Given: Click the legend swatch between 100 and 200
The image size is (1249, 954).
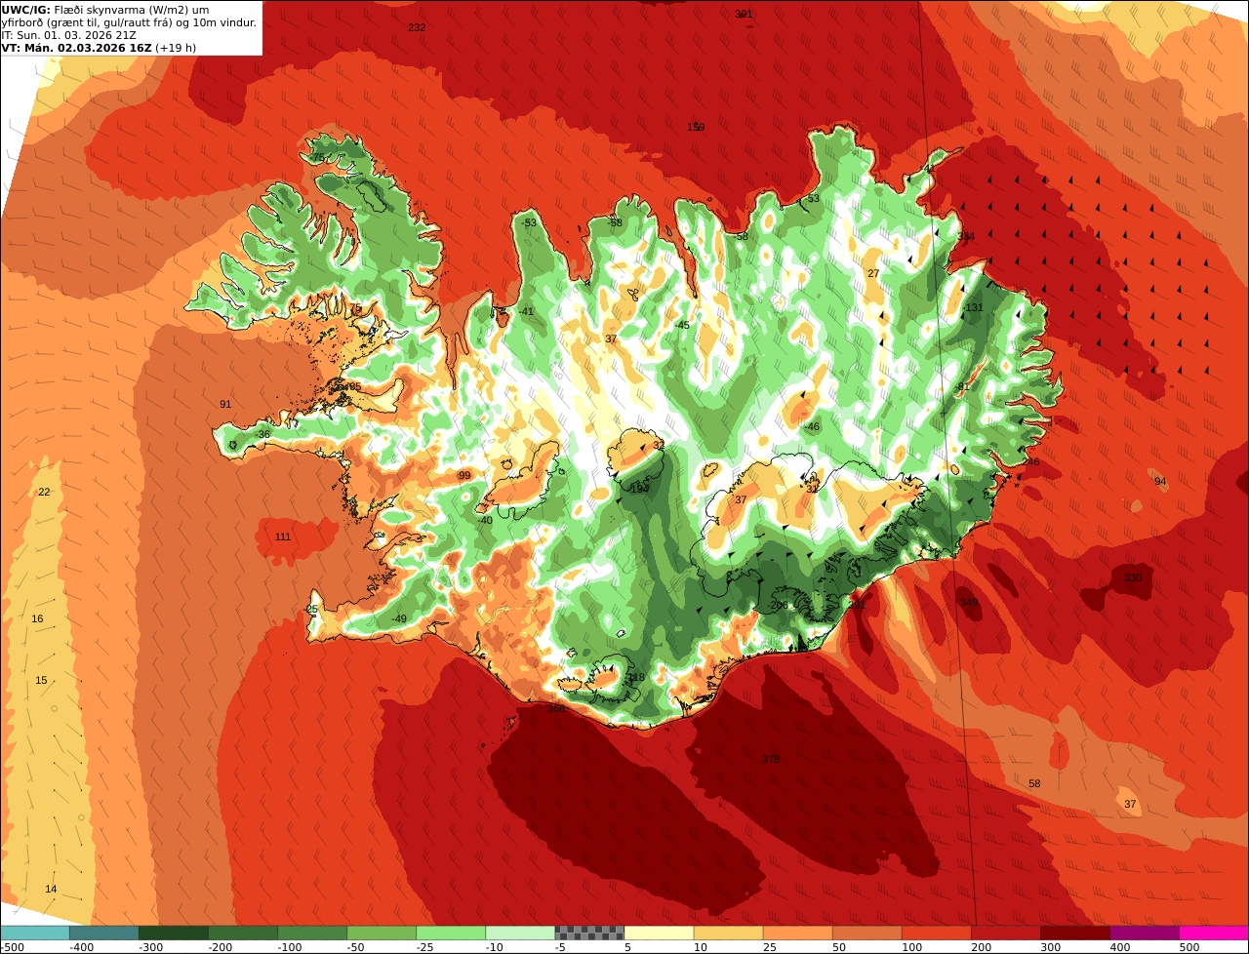Looking at the screenshot, I should click(936, 933).
